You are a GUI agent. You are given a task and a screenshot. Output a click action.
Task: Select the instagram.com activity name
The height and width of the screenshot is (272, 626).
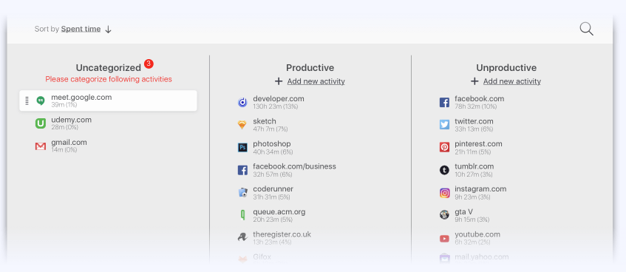click(x=480, y=189)
